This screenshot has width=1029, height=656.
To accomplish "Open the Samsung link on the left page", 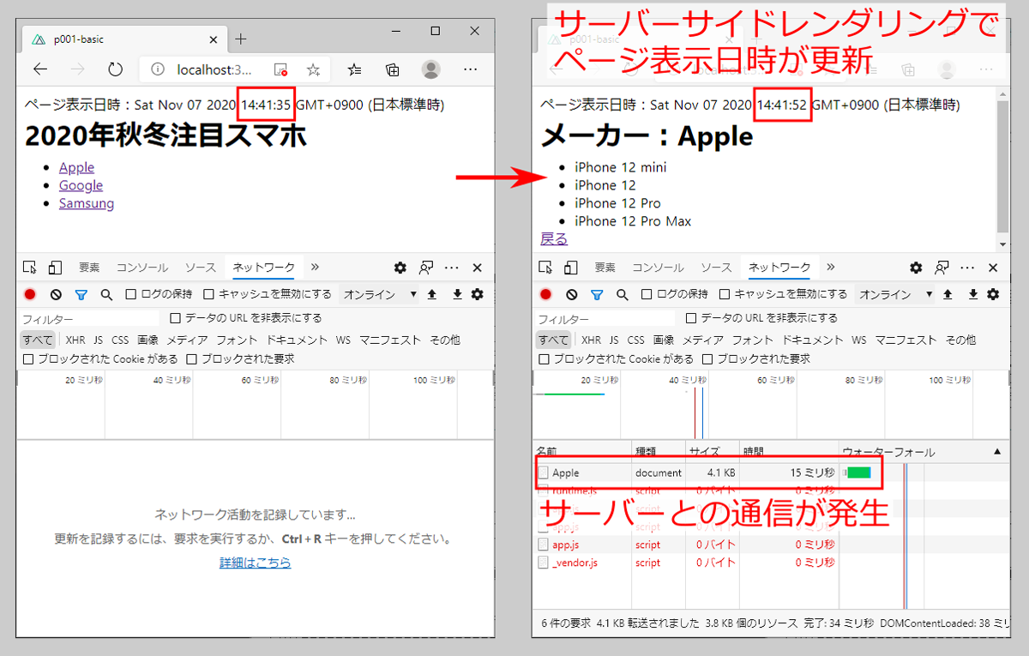I will tap(87, 203).
